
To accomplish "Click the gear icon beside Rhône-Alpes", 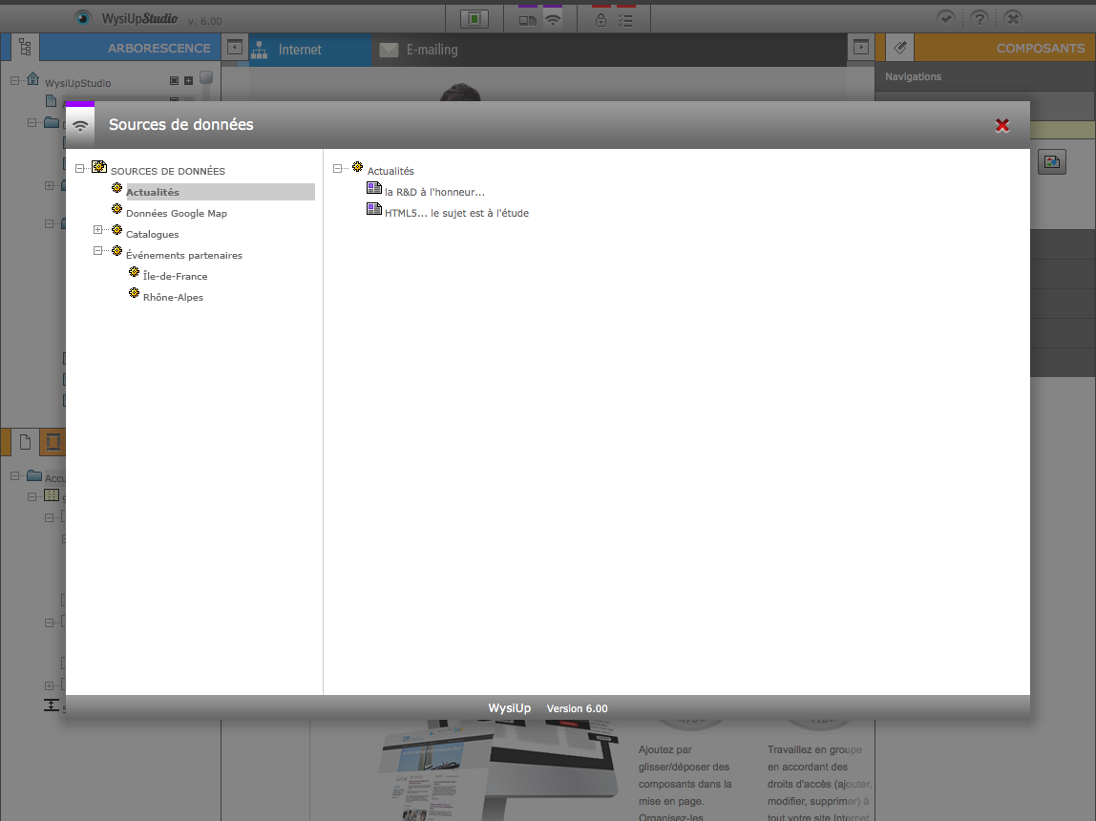I will [135, 293].
